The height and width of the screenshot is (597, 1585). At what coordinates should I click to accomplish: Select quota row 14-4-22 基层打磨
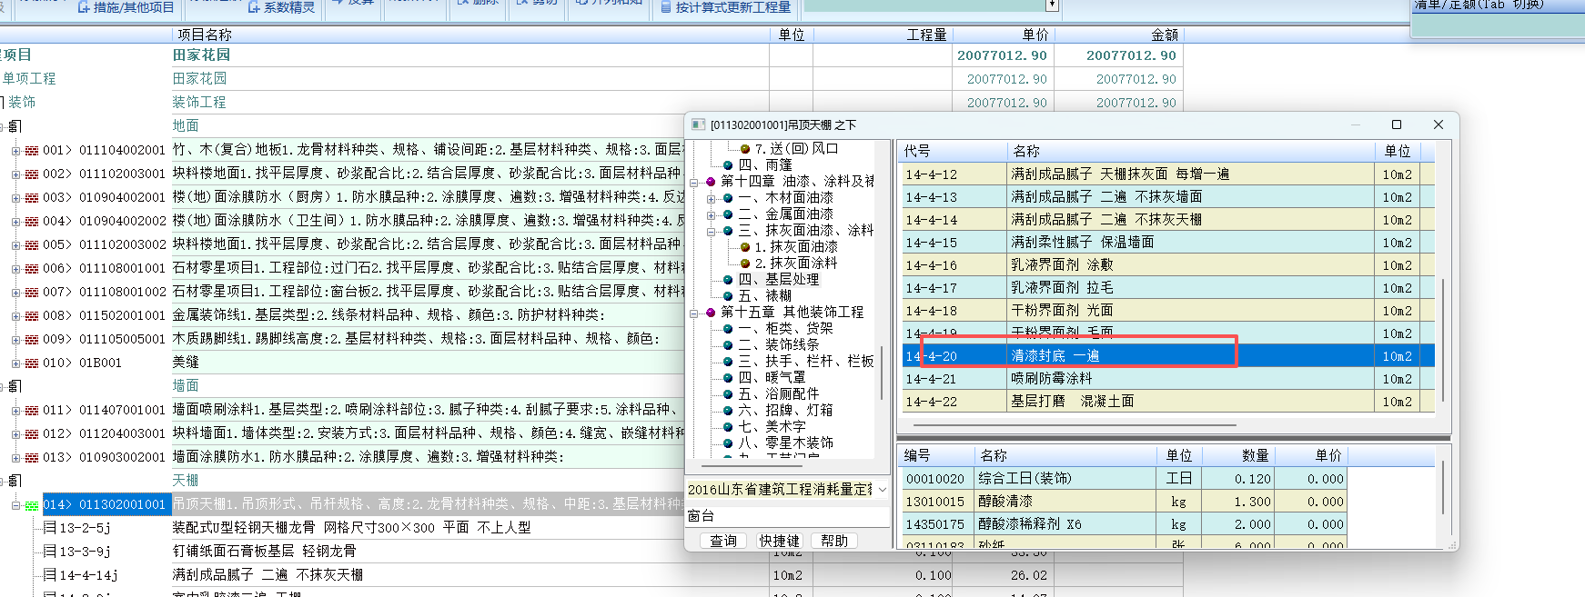(1168, 402)
